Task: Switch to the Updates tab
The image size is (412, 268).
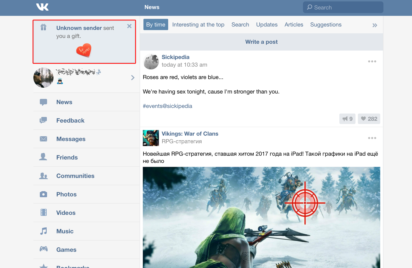Action: tap(267, 25)
